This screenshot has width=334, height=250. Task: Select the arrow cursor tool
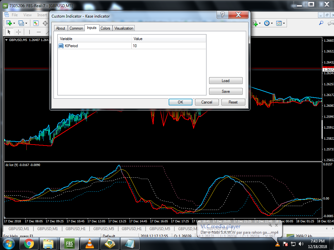pyautogui.click(x=9, y=32)
